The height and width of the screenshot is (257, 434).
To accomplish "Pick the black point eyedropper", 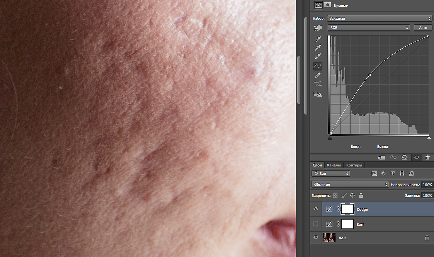I will point(318,39).
